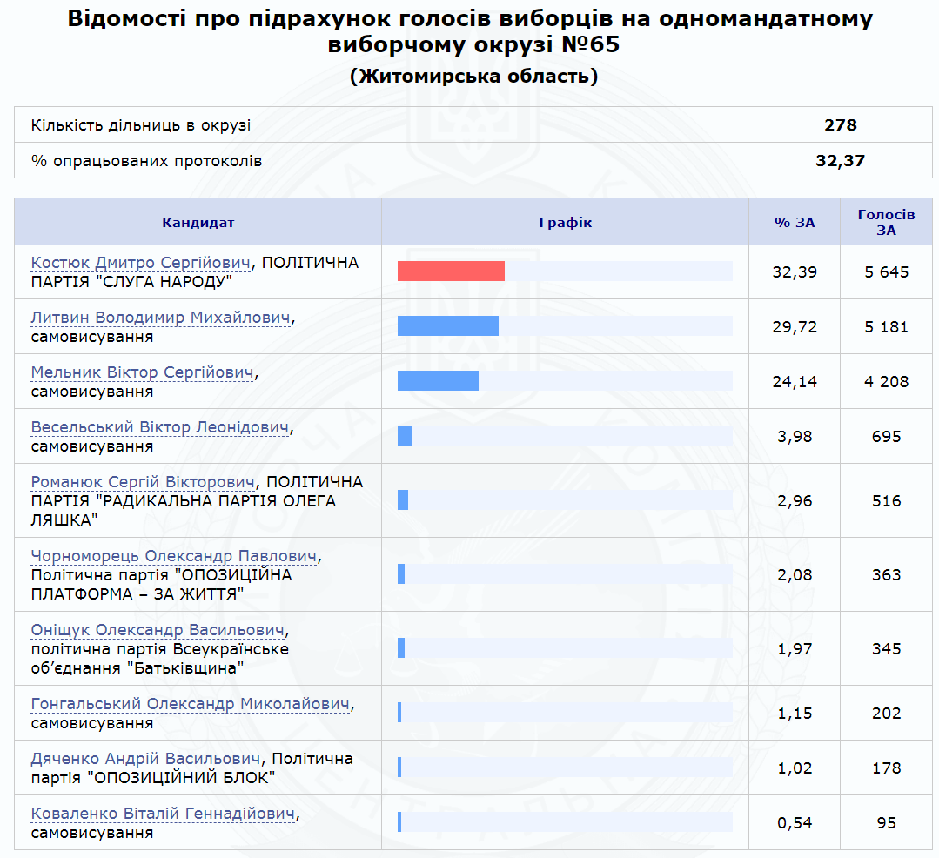Click the Дяченко Андрій Васильович link

point(146,759)
